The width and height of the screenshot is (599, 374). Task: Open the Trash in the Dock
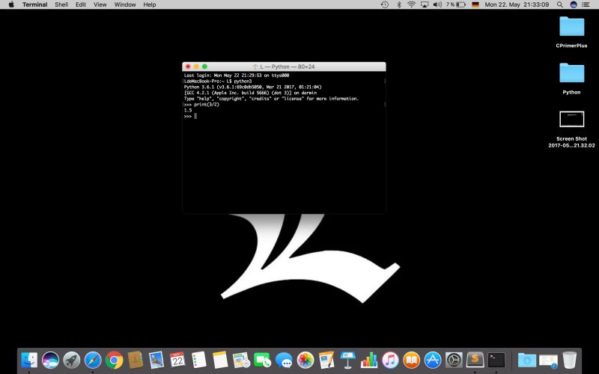[x=569, y=360]
